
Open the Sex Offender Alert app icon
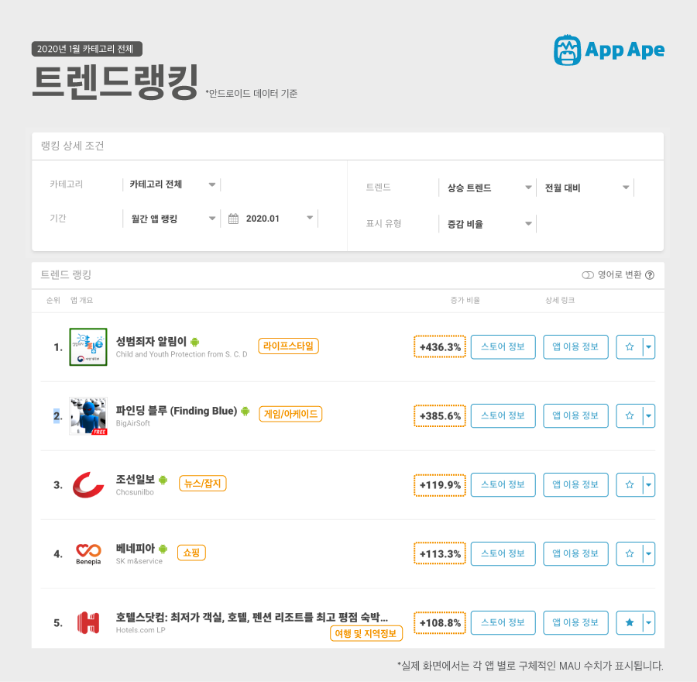pos(88,347)
